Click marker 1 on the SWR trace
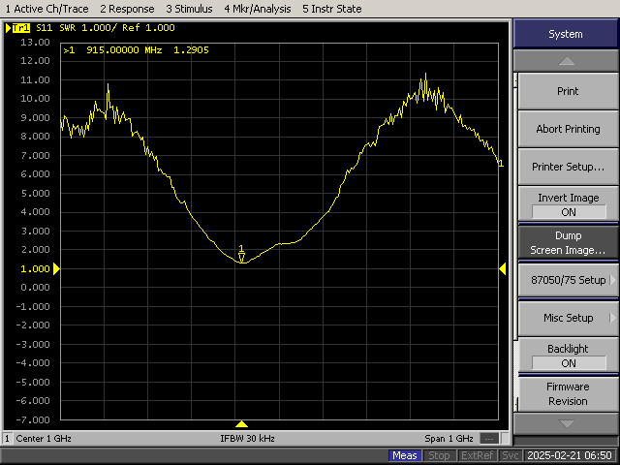 tap(241, 256)
